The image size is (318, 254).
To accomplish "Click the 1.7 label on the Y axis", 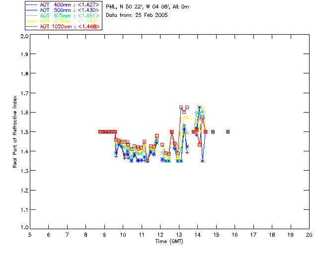I will pyautogui.click(x=24, y=93).
